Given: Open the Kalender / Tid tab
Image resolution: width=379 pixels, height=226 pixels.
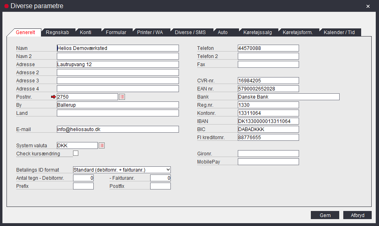Looking at the screenshot, I should coord(339,32).
